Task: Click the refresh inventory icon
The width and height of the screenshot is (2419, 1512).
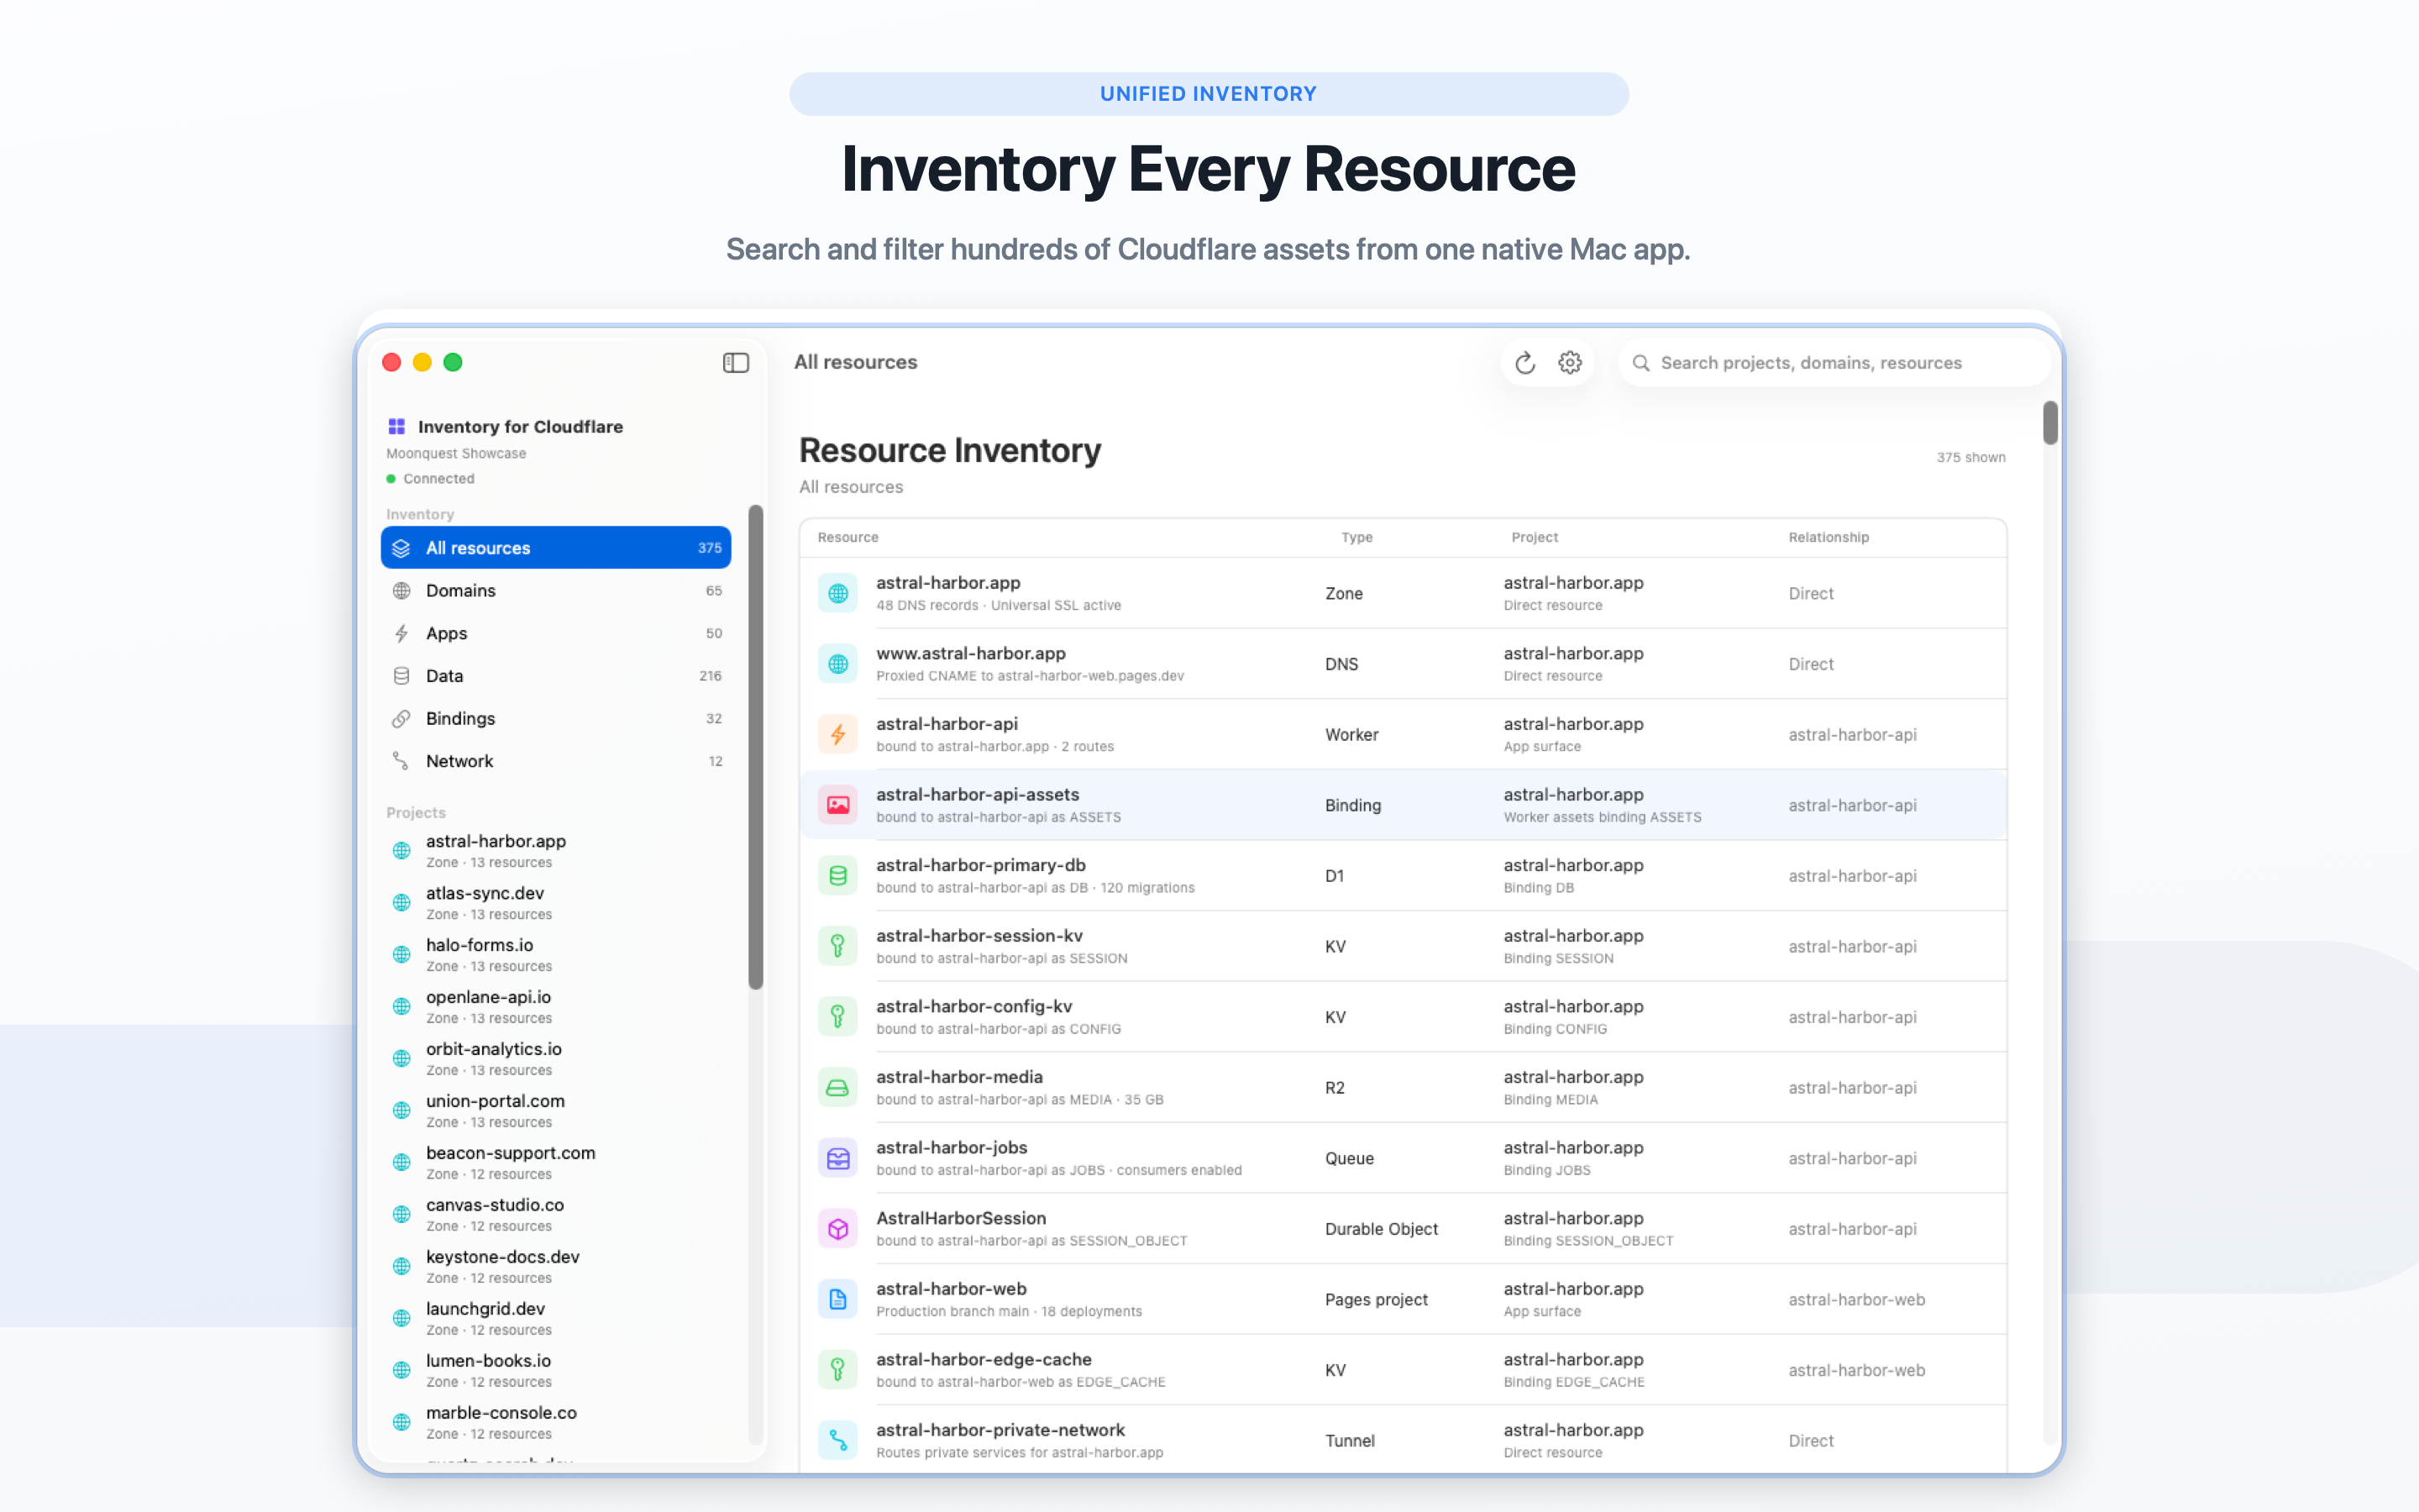Action: [1524, 363]
